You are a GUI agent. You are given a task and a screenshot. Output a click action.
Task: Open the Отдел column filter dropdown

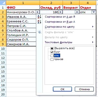[x=94, y=12]
